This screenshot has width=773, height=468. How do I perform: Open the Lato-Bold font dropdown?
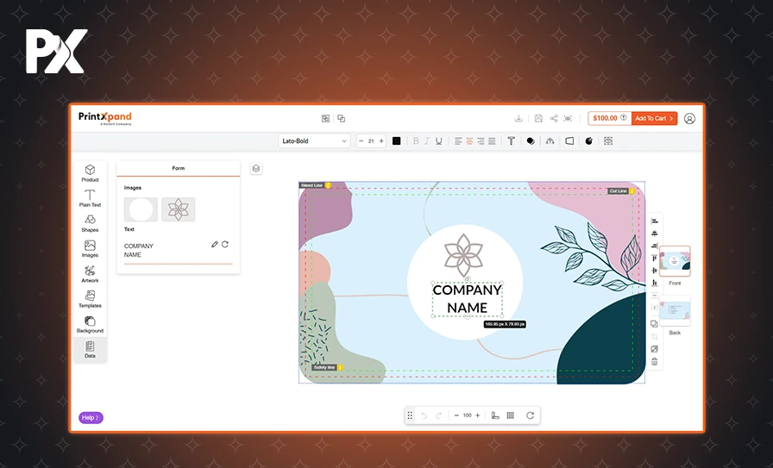pos(314,141)
